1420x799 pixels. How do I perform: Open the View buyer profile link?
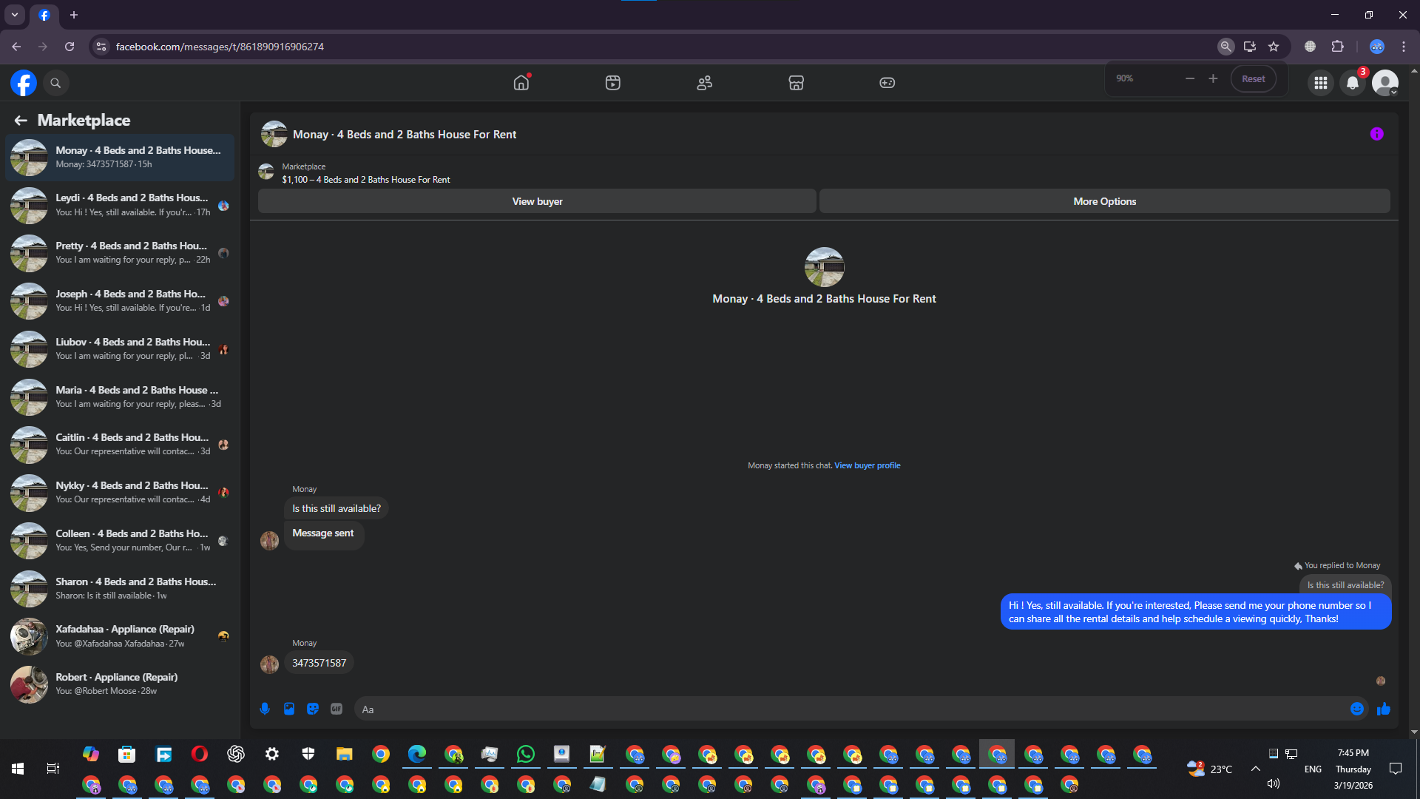click(867, 465)
